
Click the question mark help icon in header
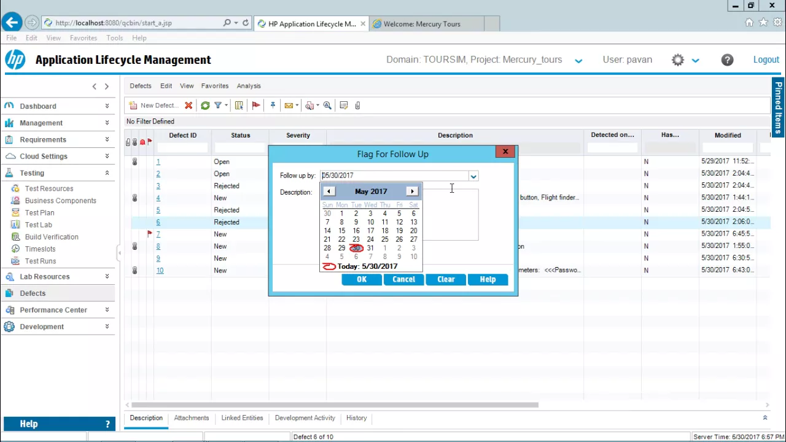click(x=727, y=60)
